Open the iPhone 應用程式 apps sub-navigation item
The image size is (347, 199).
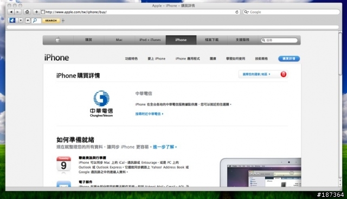pos(188,59)
